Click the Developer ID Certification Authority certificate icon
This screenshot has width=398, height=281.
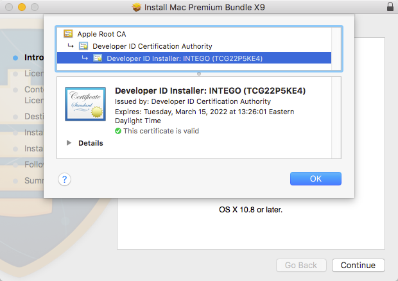(83, 46)
